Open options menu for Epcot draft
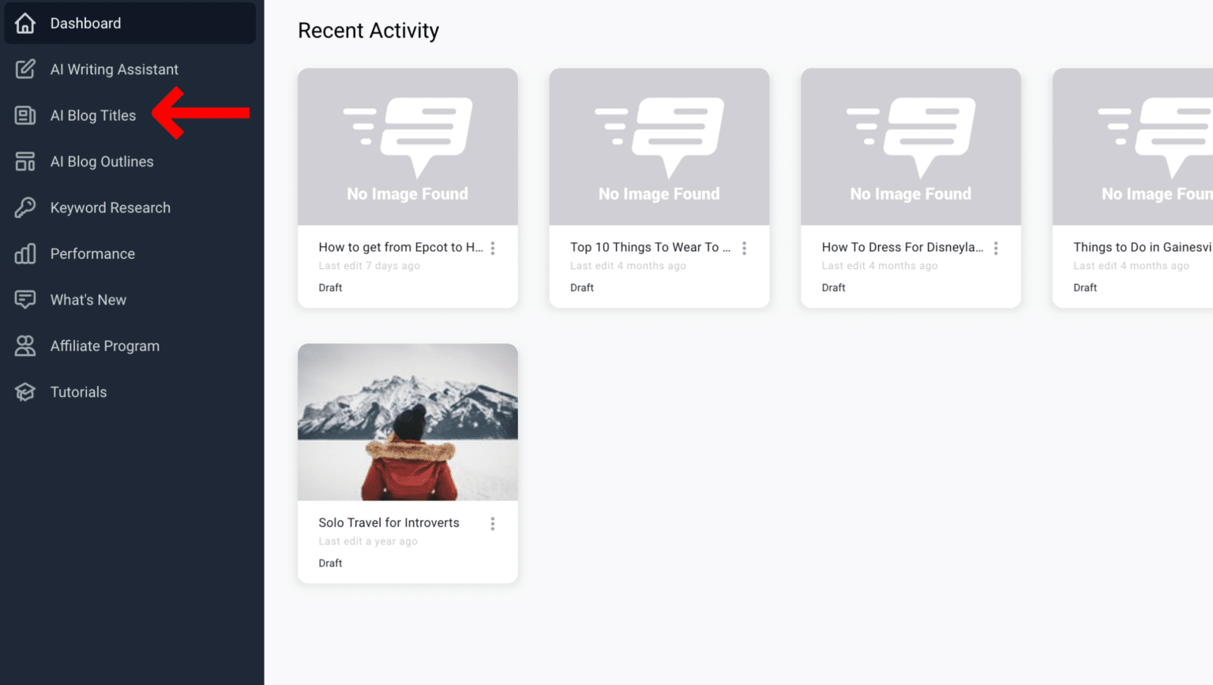This screenshot has width=1213, height=685. [493, 248]
